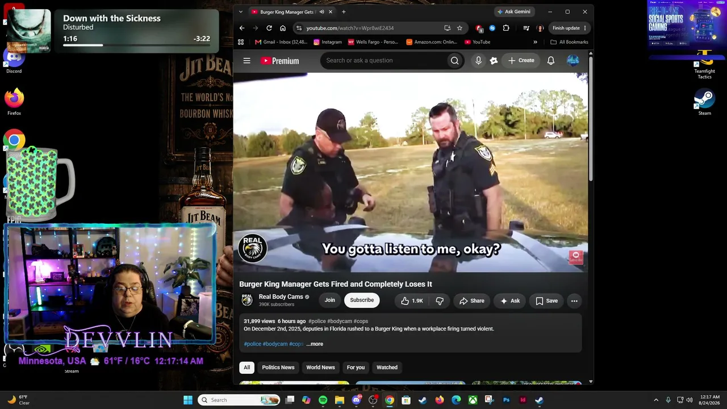The height and width of the screenshot is (409, 727).
Task: Like the video (1.9K thumbs-up)
Action: [x=412, y=301]
